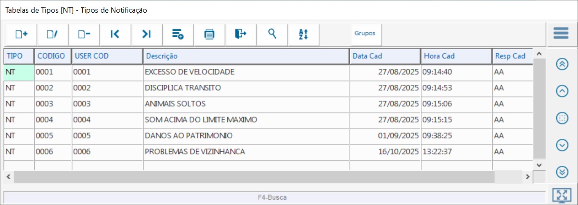Click the double chevron up button
This screenshot has height=205, width=578.
coord(562,64)
